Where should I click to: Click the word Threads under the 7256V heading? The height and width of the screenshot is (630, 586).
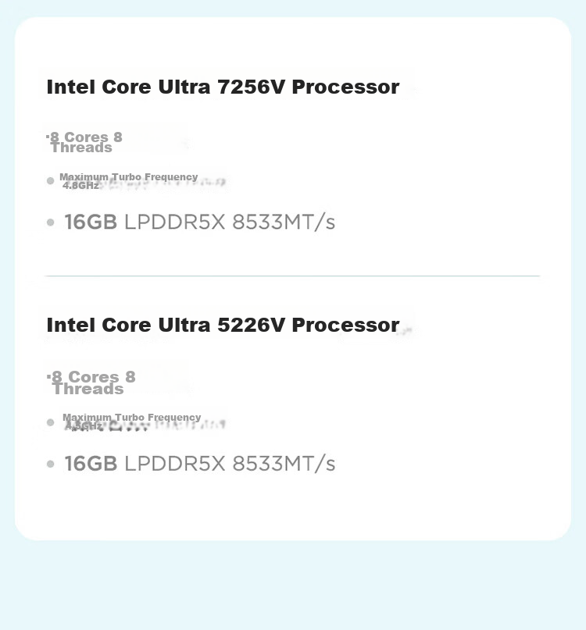tap(81, 148)
